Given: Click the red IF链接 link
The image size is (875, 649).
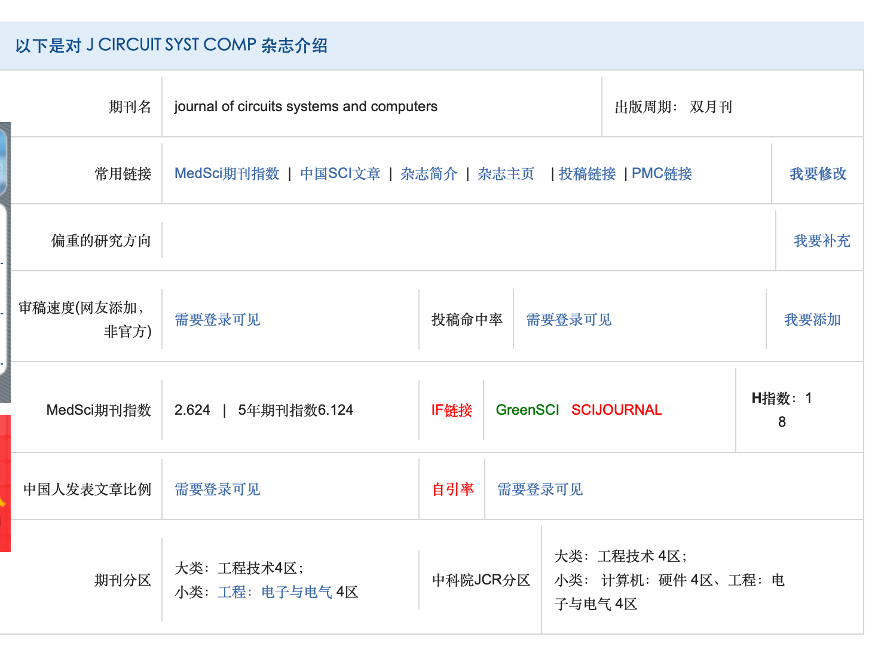Looking at the screenshot, I should [451, 411].
